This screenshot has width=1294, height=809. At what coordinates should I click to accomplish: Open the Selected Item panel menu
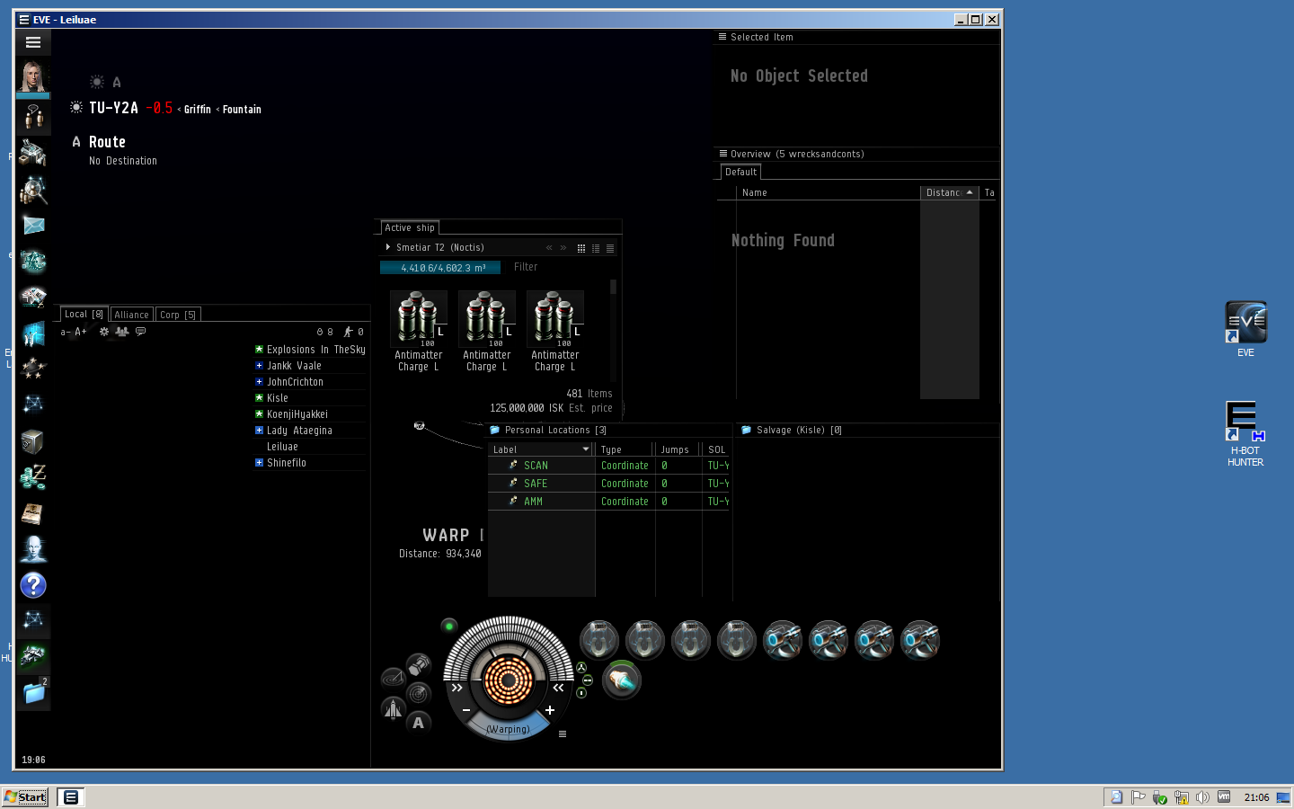point(722,37)
